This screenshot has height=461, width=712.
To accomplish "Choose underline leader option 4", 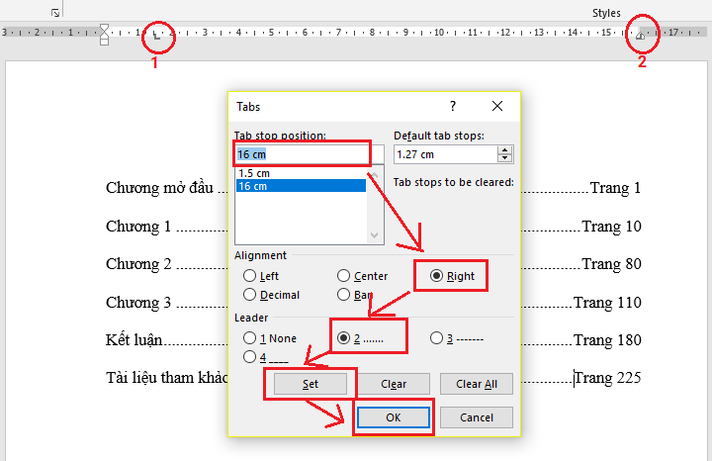I will click(250, 357).
